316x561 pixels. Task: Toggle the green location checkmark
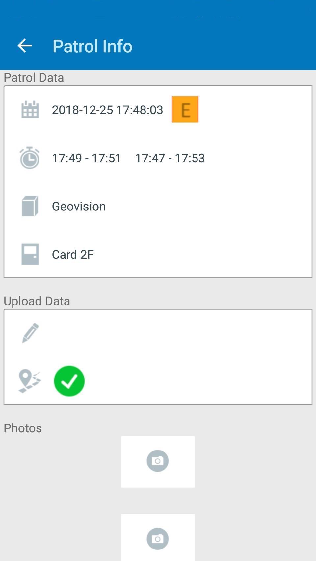(x=69, y=381)
